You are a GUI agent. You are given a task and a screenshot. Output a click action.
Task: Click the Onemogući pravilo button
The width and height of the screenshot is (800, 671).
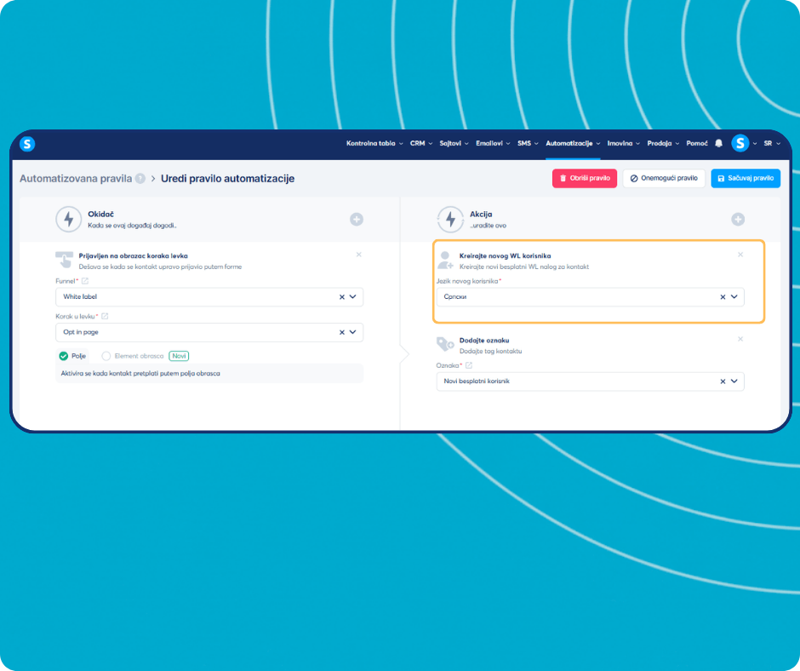click(x=663, y=178)
